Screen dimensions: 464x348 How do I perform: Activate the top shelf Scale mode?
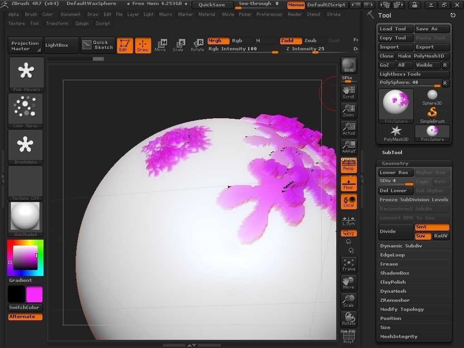[178, 45]
